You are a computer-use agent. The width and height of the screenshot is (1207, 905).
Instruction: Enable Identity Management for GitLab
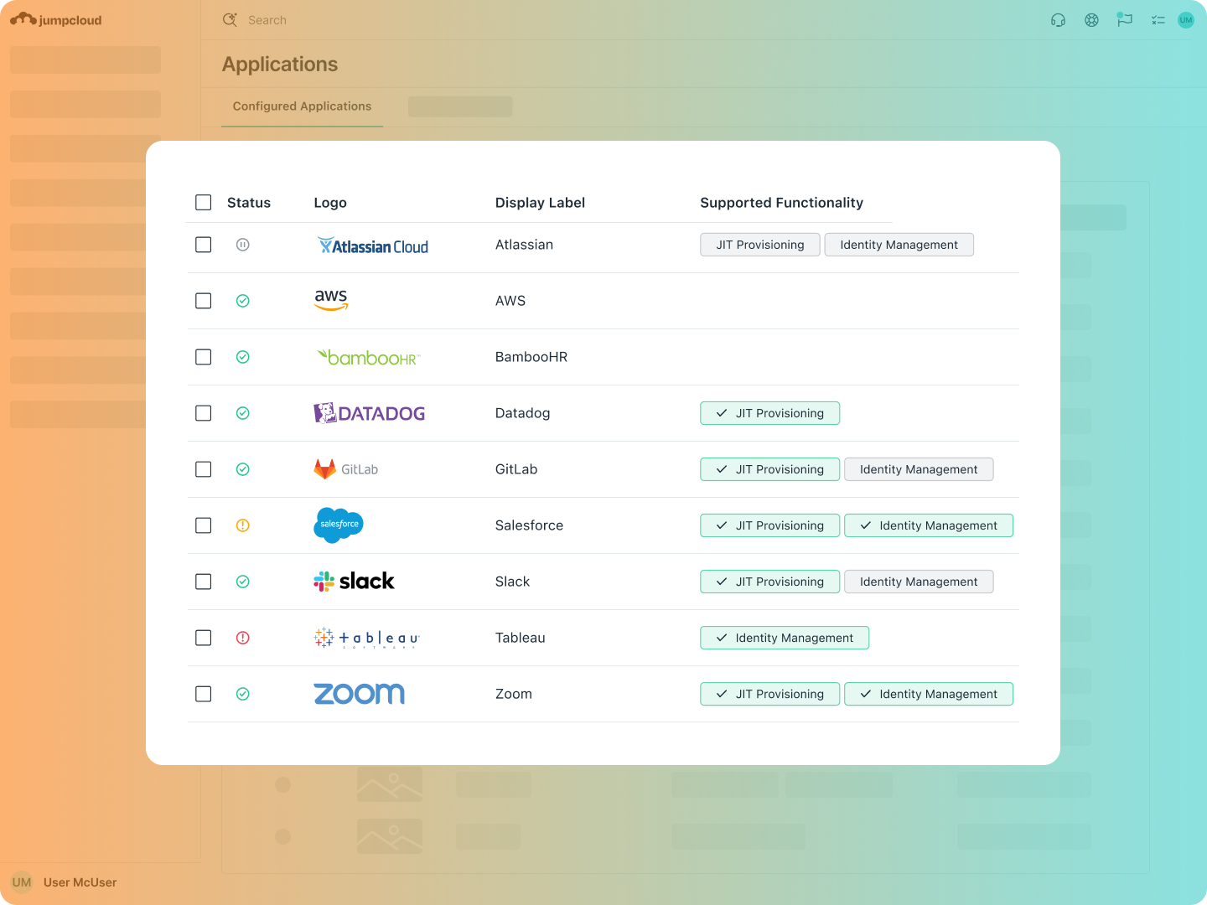(x=919, y=469)
